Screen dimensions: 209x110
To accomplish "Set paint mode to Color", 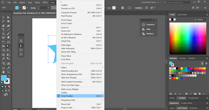I will pyautogui.click(x=2, y=87).
